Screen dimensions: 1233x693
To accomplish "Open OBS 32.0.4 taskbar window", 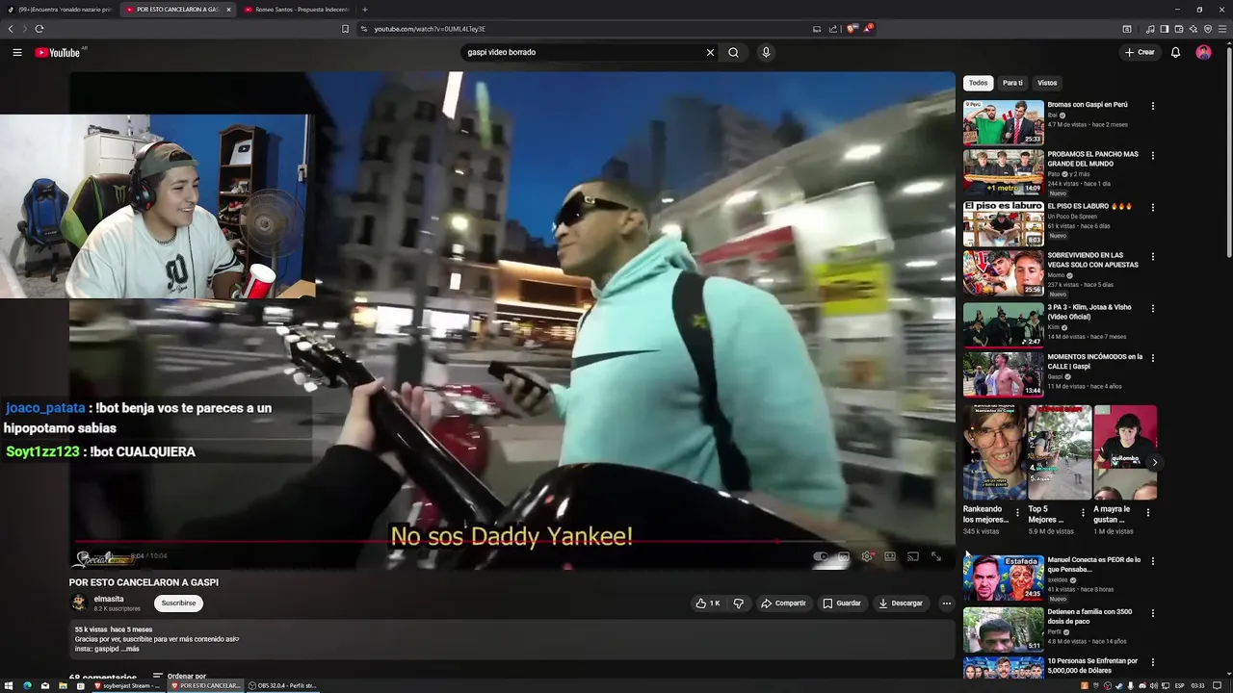I will (282, 685).
